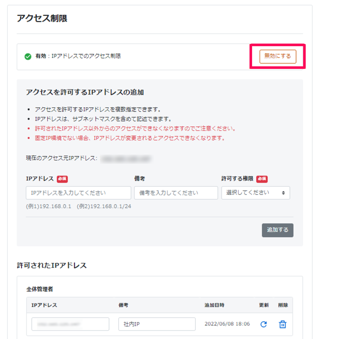Image resolution: width=337 pixels, height=339 pixels.
Task: Click the アクセス制限 page heading
Action: [x=42, y=18]
